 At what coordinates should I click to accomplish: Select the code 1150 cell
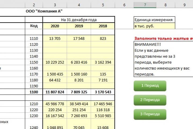(34, 62)
